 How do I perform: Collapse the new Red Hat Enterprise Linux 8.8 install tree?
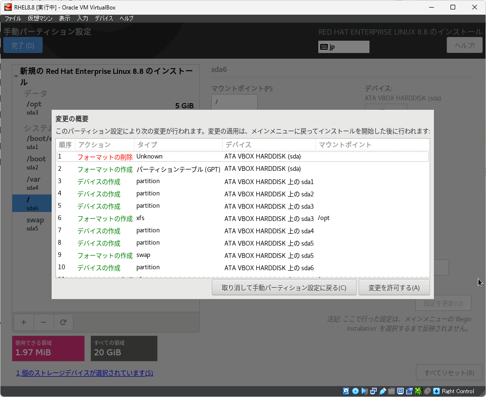click(16, 76)
